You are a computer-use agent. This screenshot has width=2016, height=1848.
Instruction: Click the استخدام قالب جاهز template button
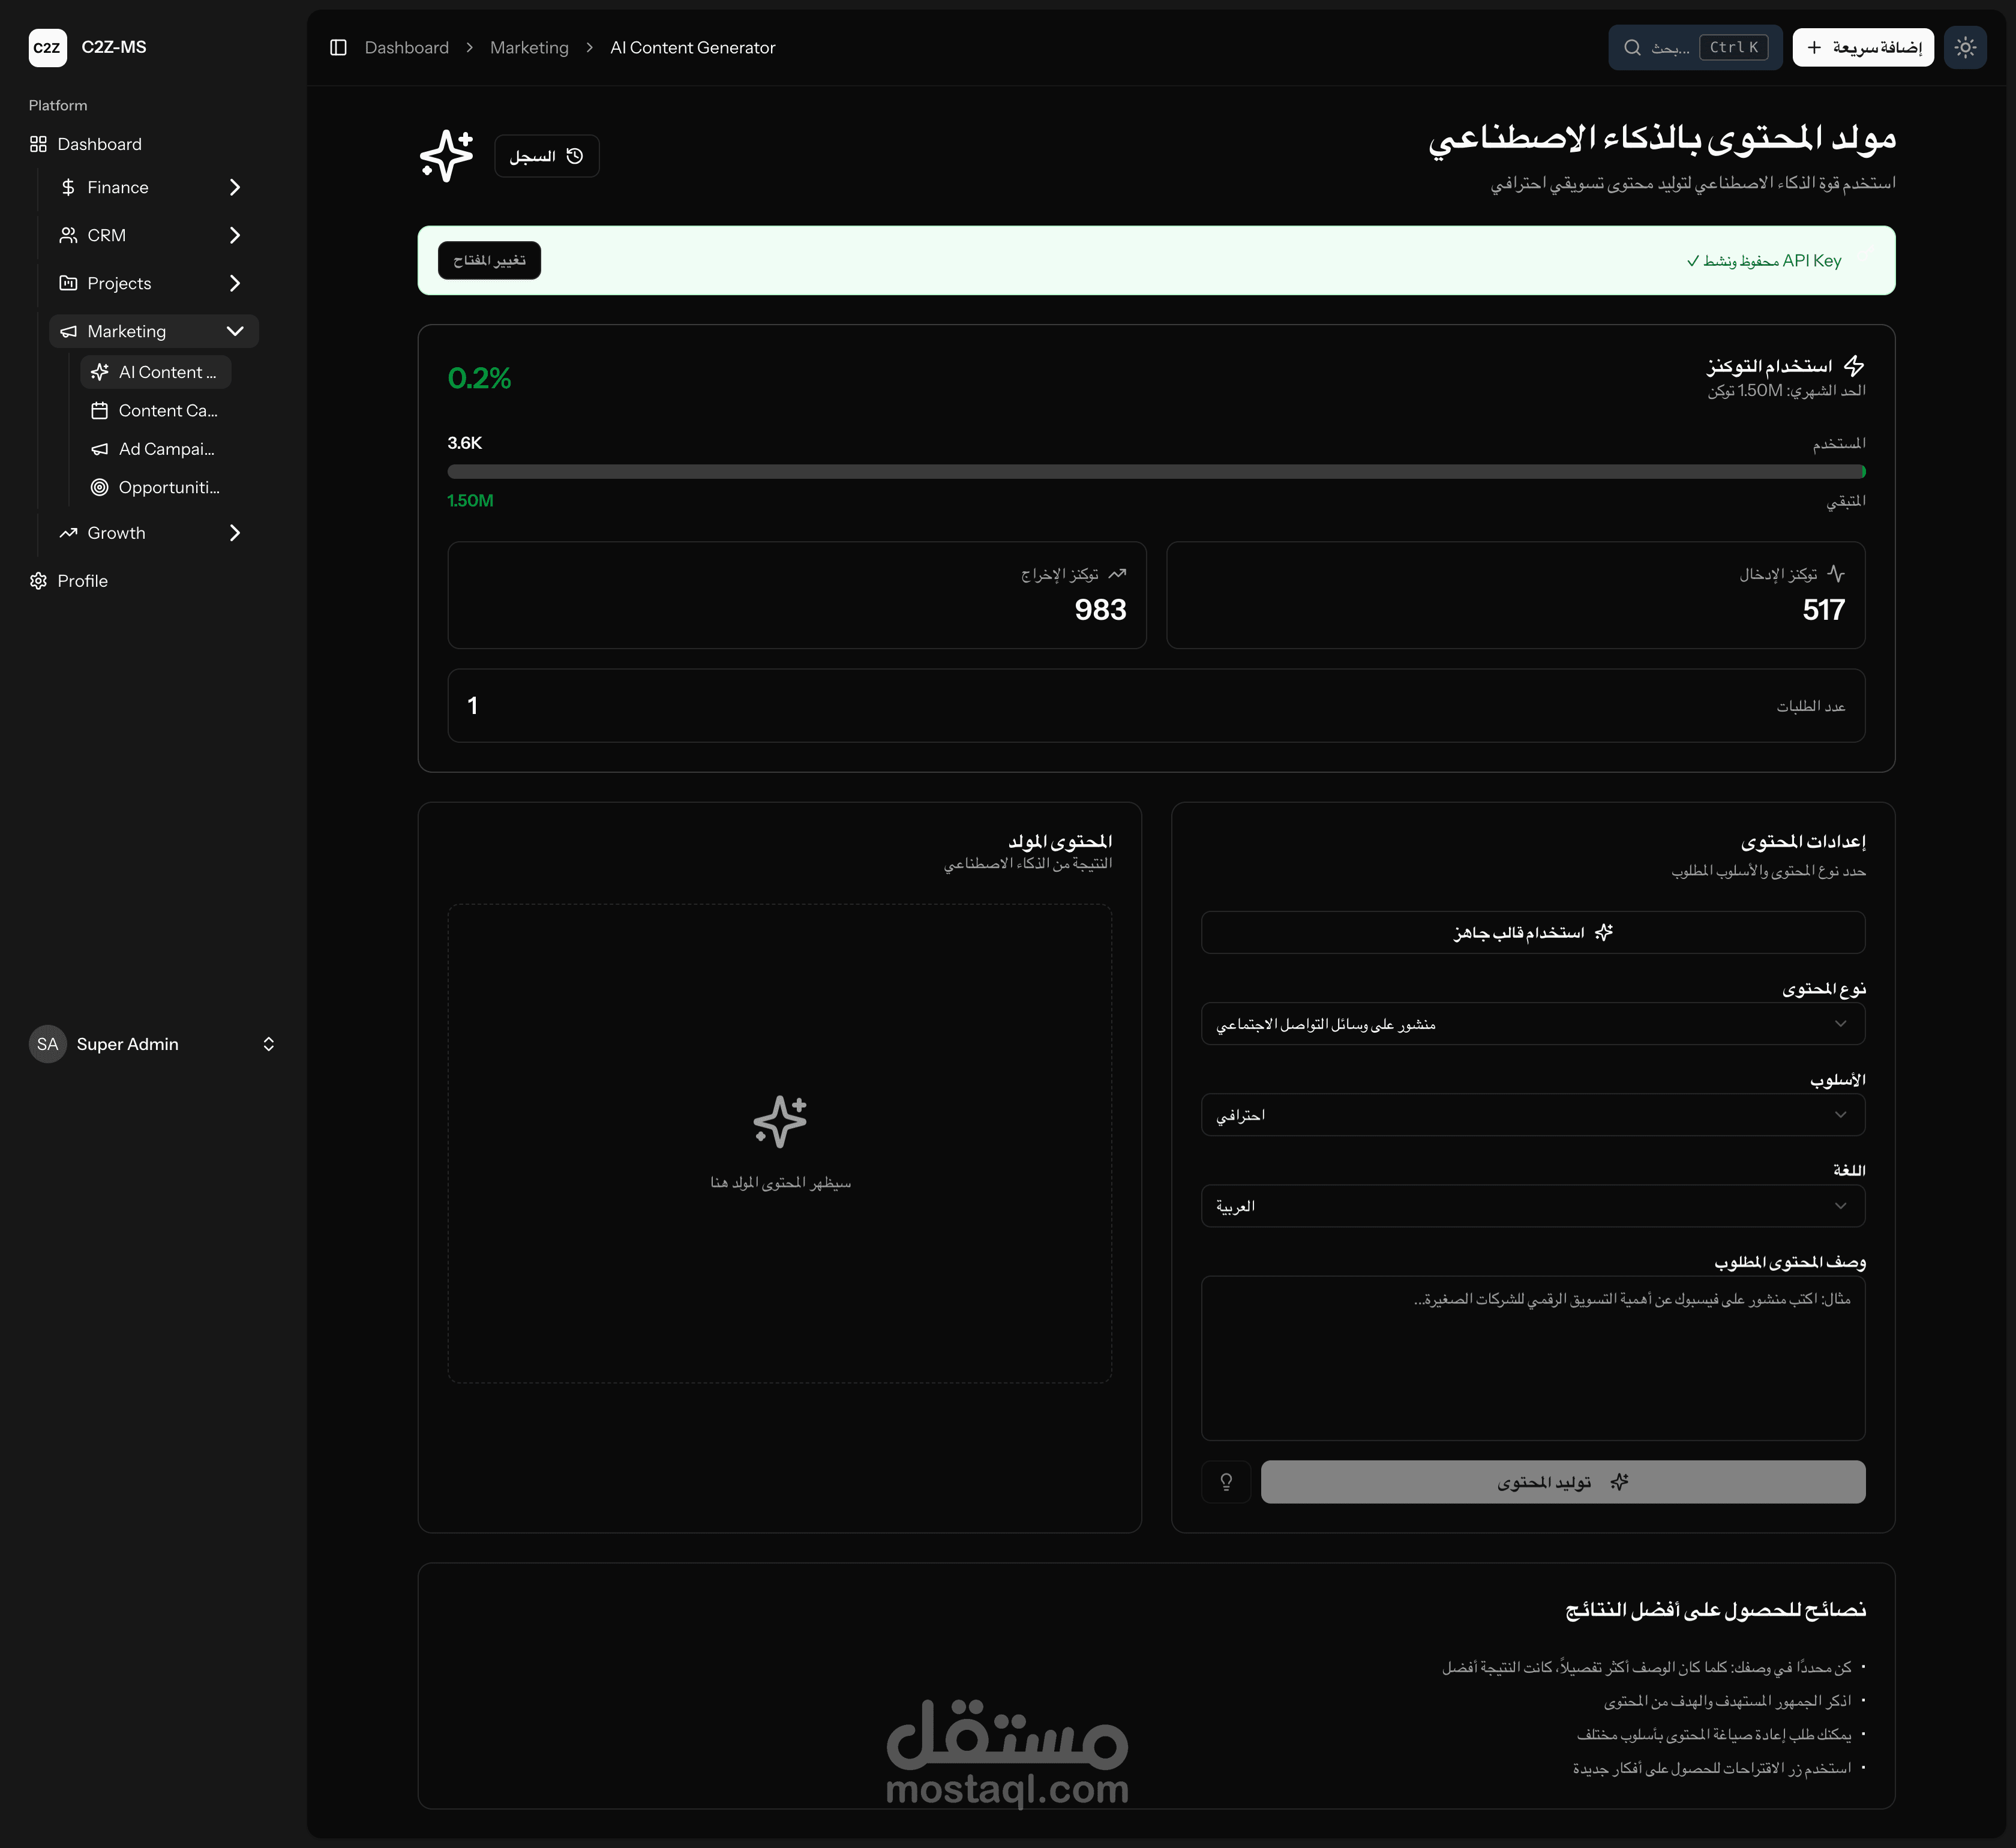tap(1532, 933)
